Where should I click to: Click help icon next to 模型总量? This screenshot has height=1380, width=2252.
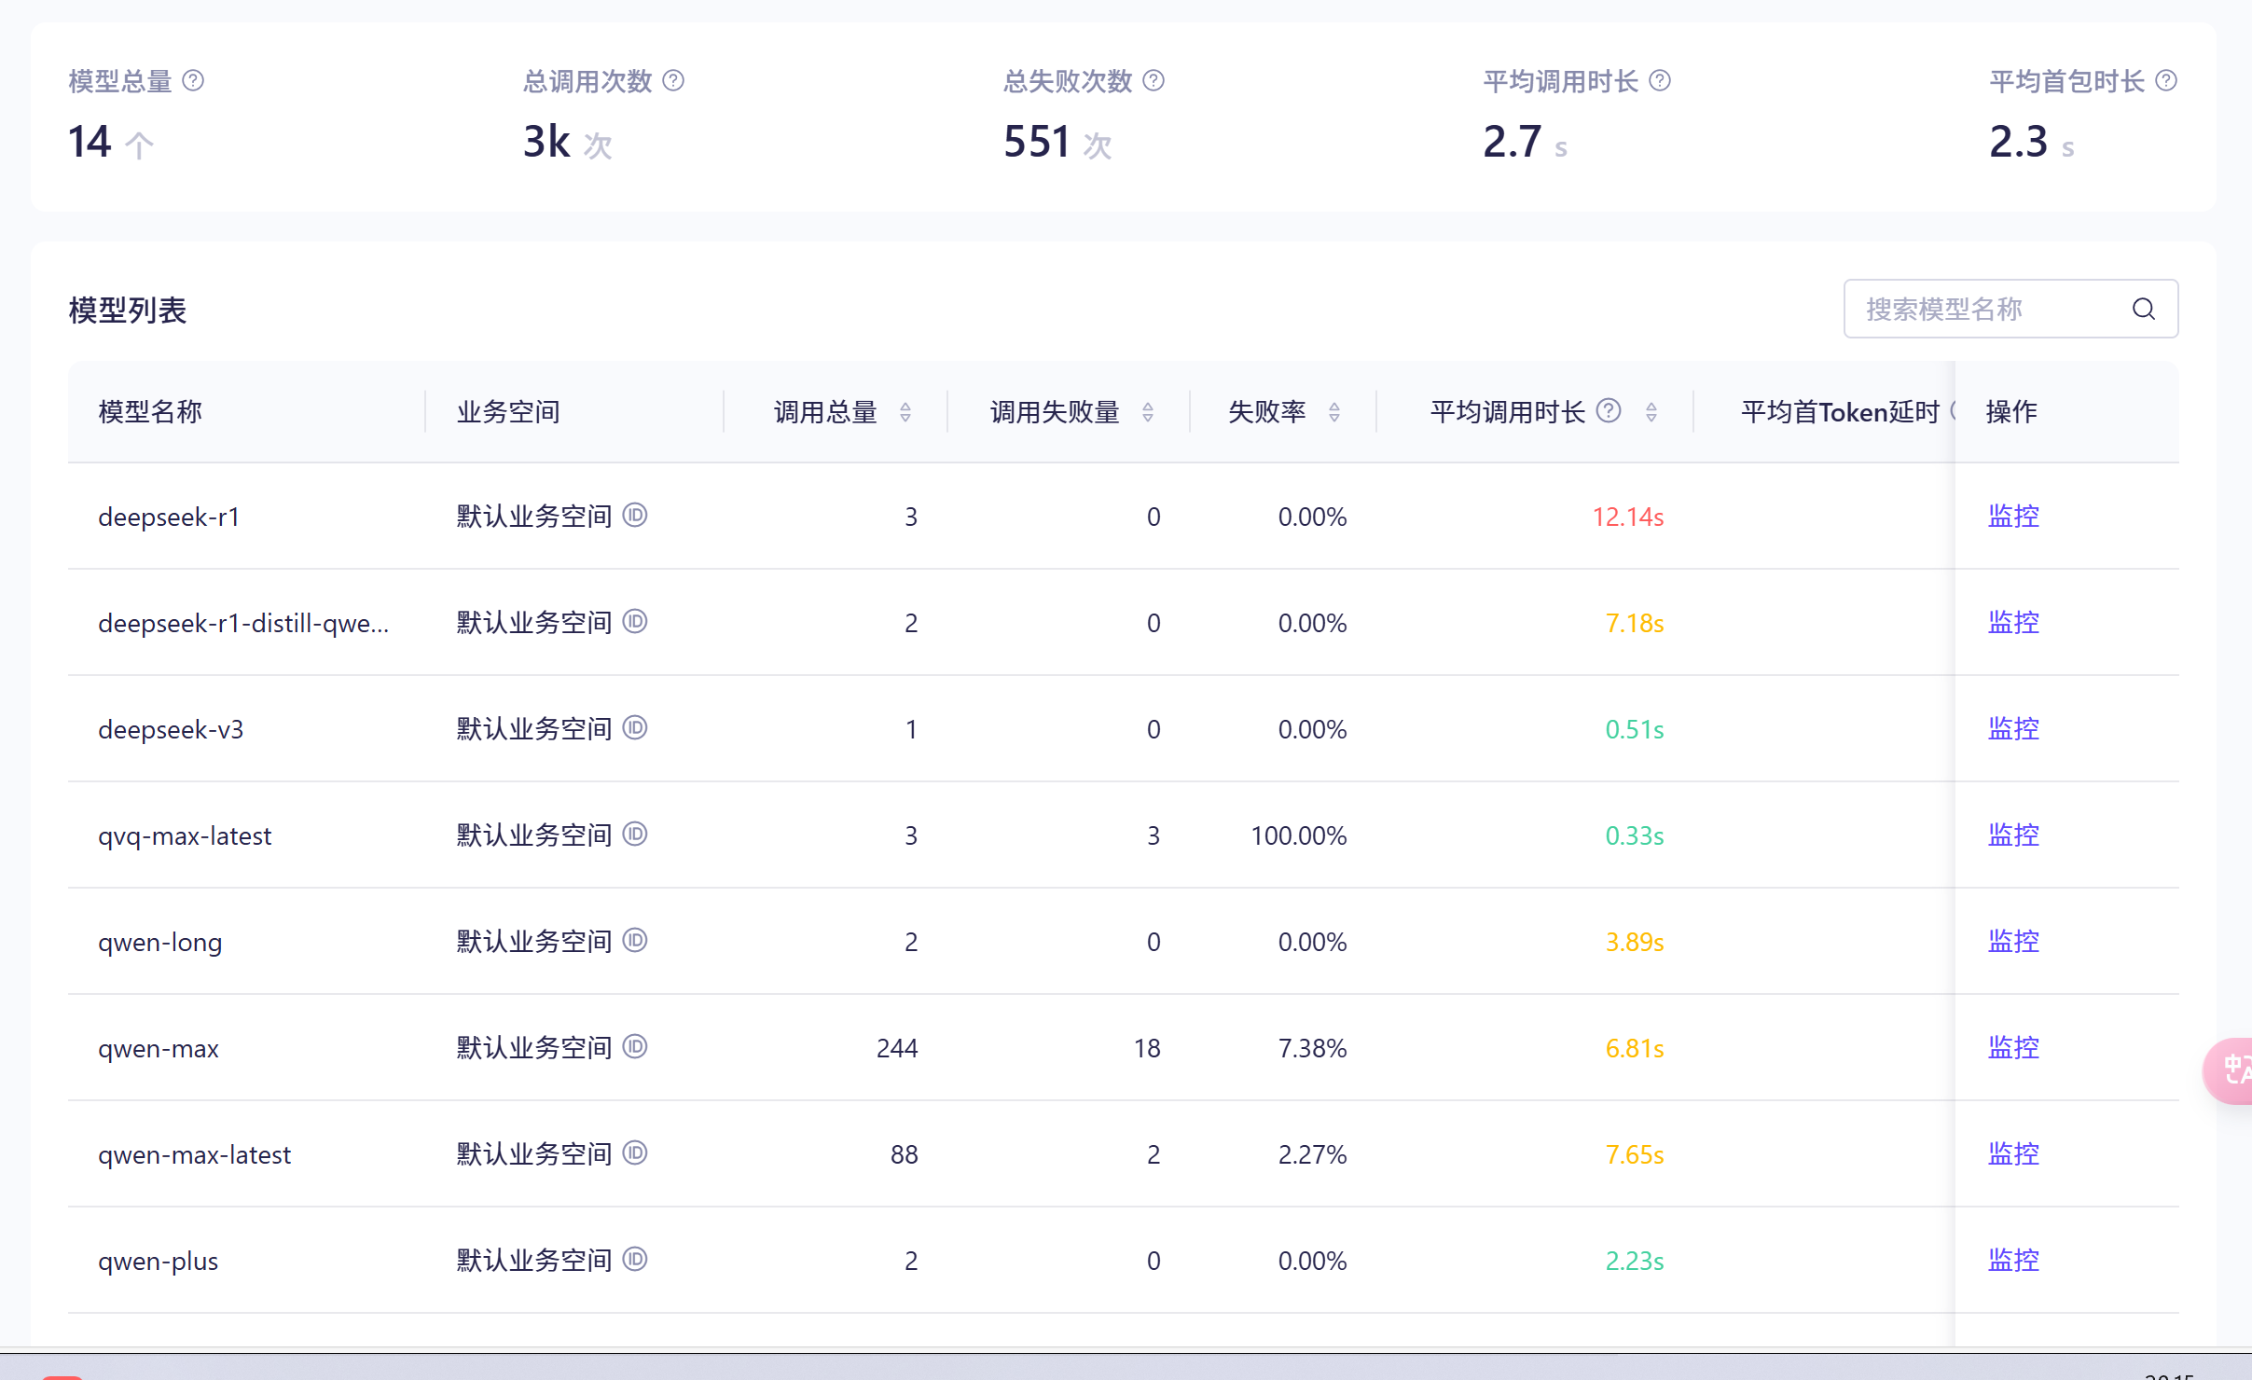193,81
